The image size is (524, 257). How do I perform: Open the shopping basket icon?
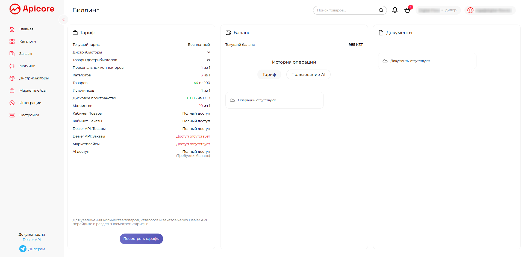(407, 10)
